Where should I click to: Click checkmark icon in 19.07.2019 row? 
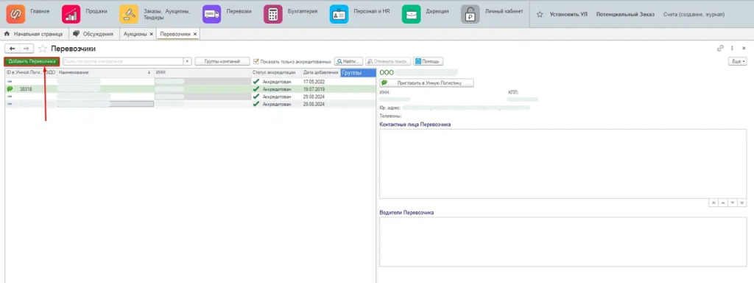pyautogui.click(x=256, y=89)
